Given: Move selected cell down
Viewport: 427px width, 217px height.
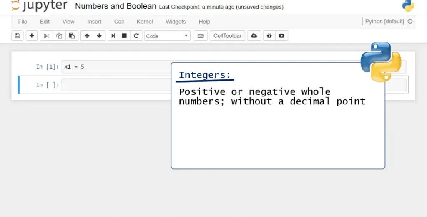Looking at the screenshot, I should click(99, 36).
